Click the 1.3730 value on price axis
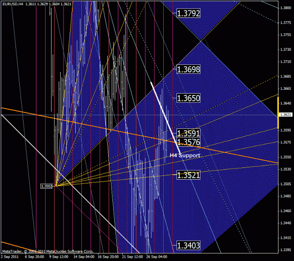294x261 pixels. point(286,49)
